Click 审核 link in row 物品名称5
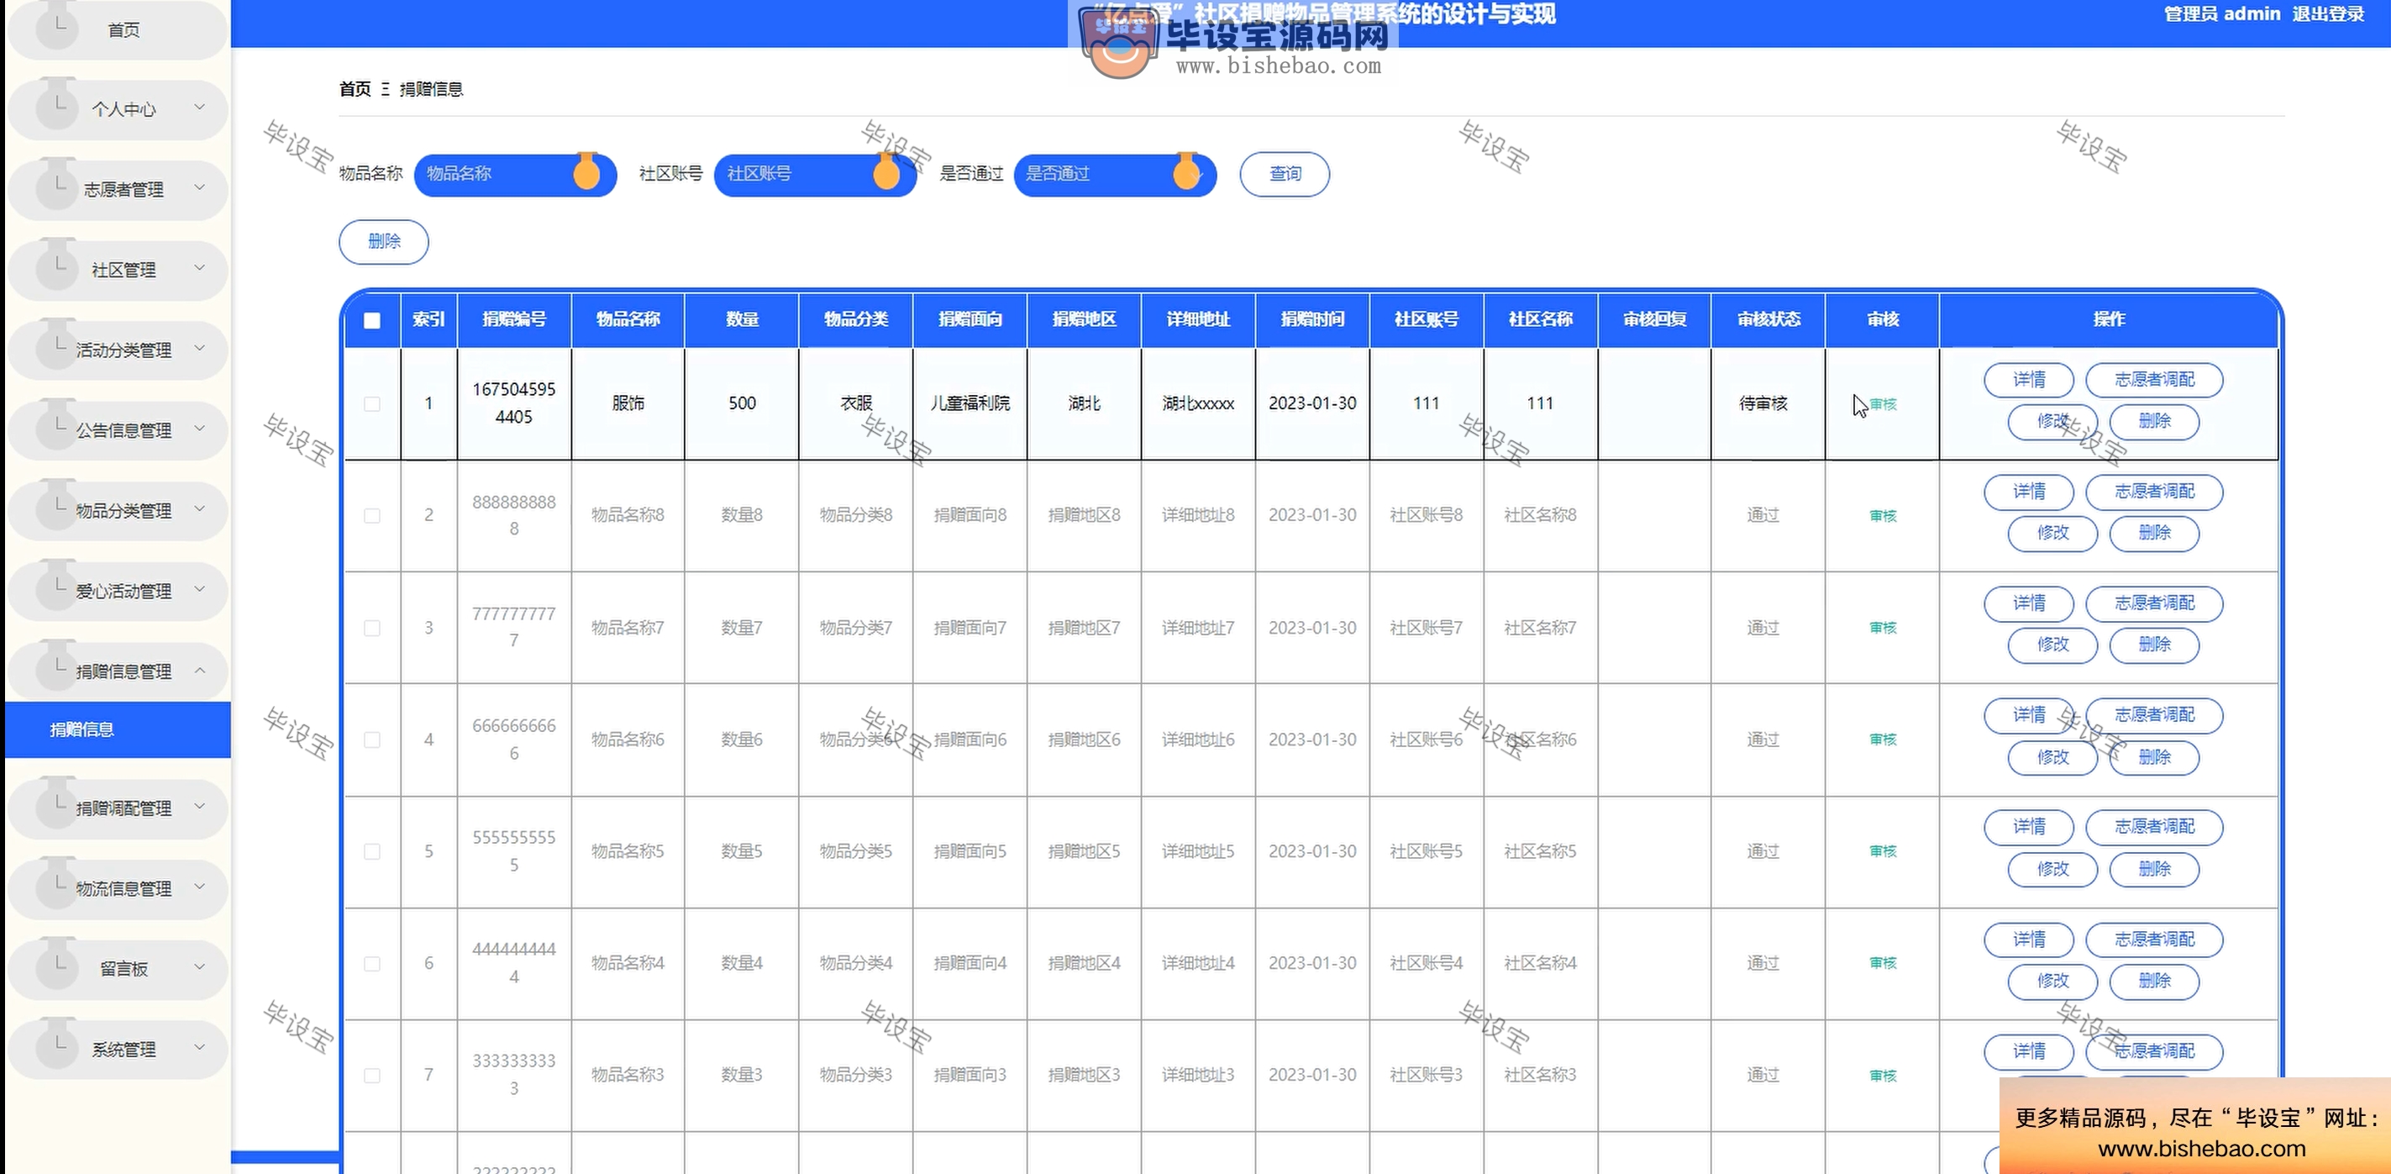The image size is (2391, 1174). (1883, 851)
